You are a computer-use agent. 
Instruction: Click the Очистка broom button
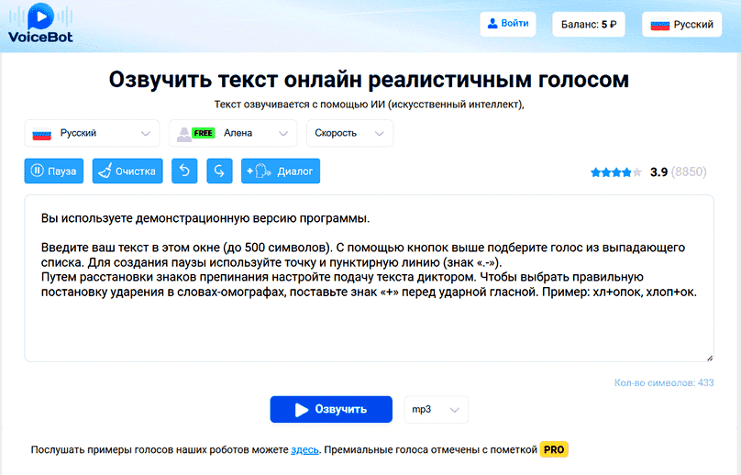(x=128, y=171)
